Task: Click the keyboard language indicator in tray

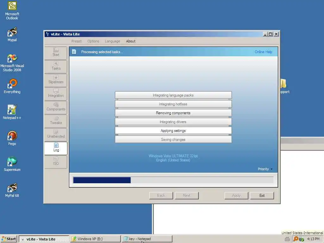Action: [287, 239]
